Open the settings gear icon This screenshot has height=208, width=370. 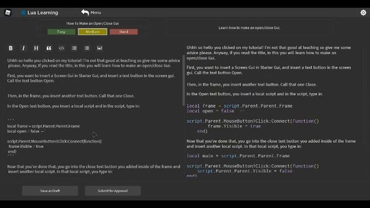point(363,13)
